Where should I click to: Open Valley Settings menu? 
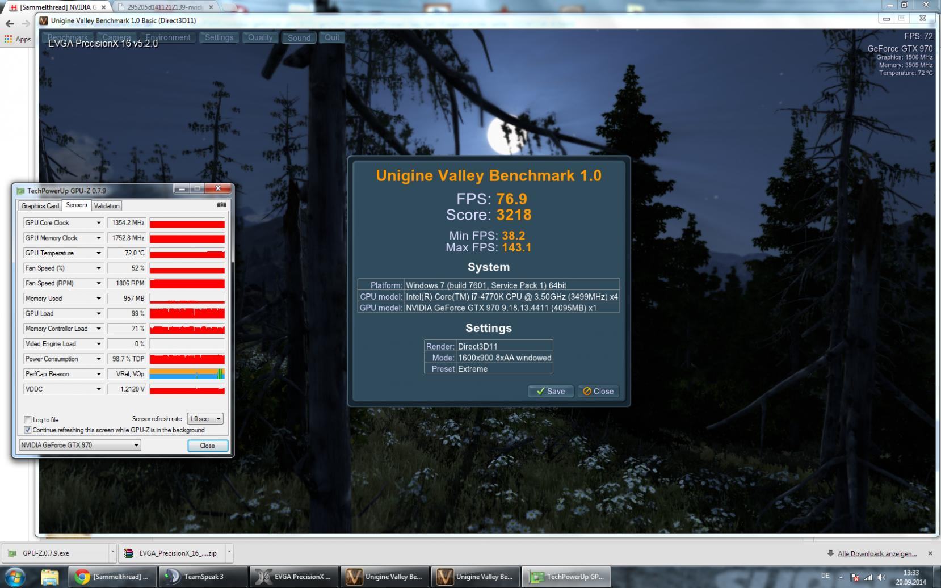219,37
